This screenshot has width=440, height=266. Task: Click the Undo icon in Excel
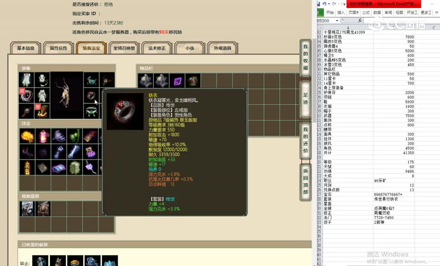(325, 4)
